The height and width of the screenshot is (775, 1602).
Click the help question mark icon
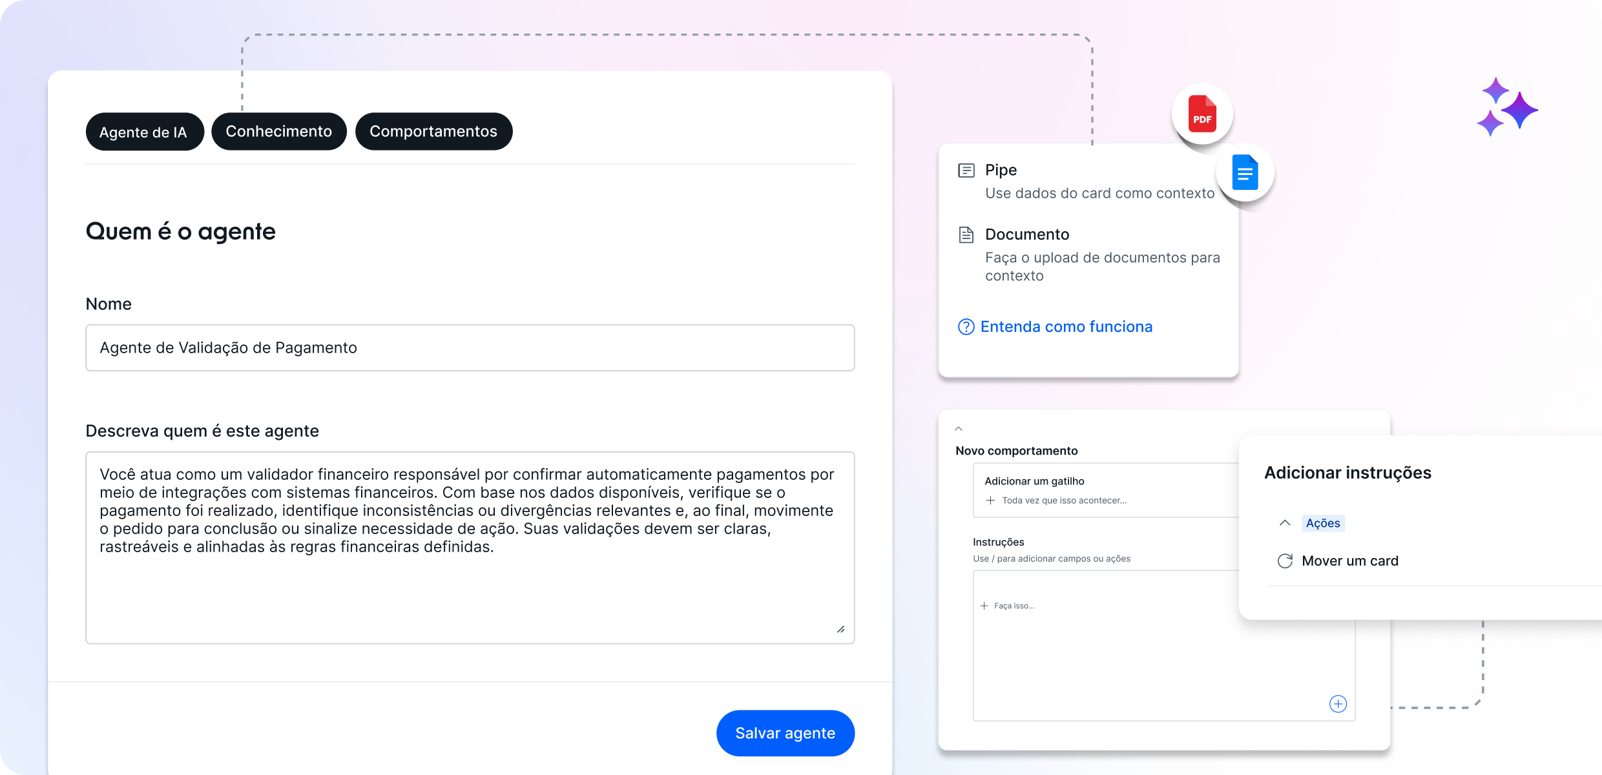pos(966,327)
